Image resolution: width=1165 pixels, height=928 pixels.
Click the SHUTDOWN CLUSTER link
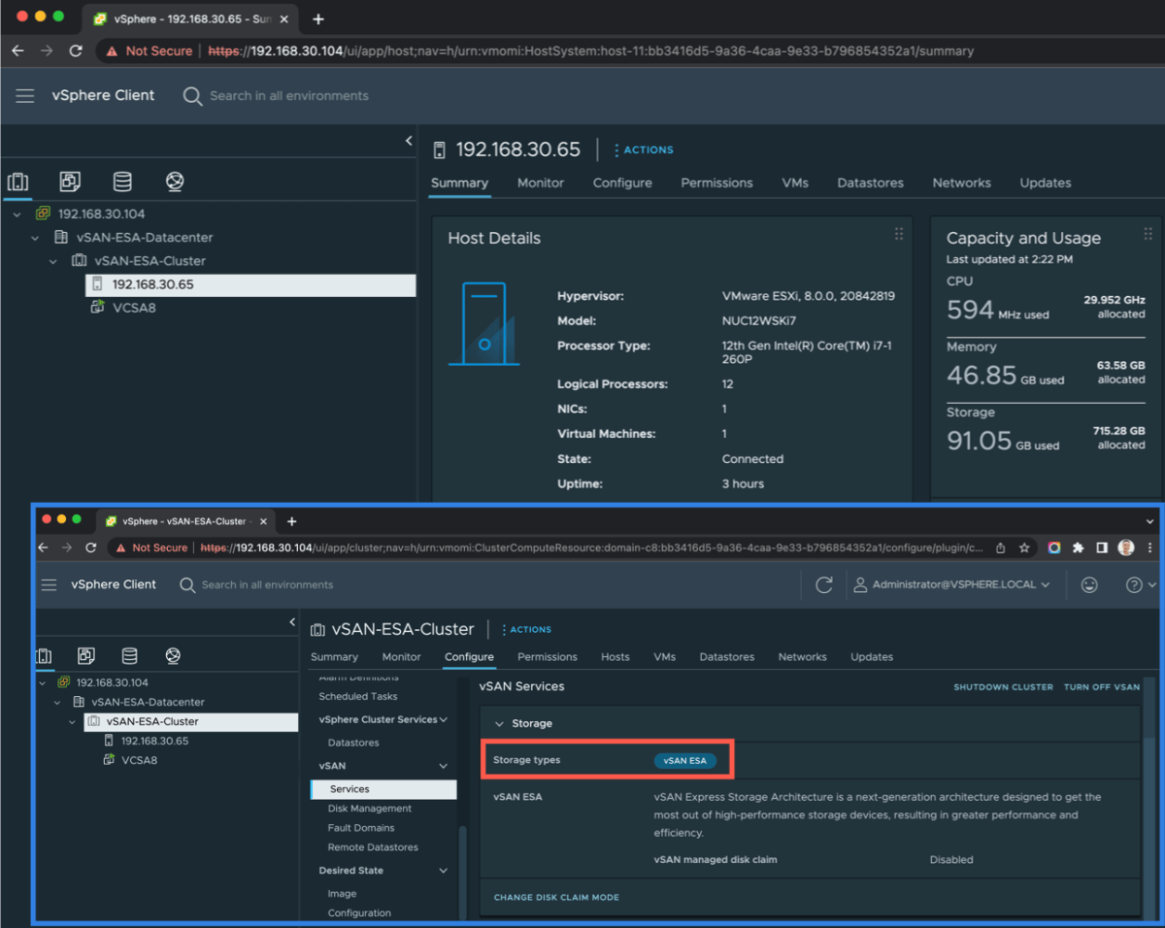[1003, 687]
